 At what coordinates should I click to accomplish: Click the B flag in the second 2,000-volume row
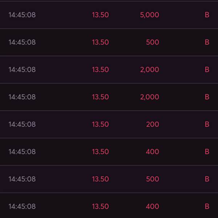207,97
